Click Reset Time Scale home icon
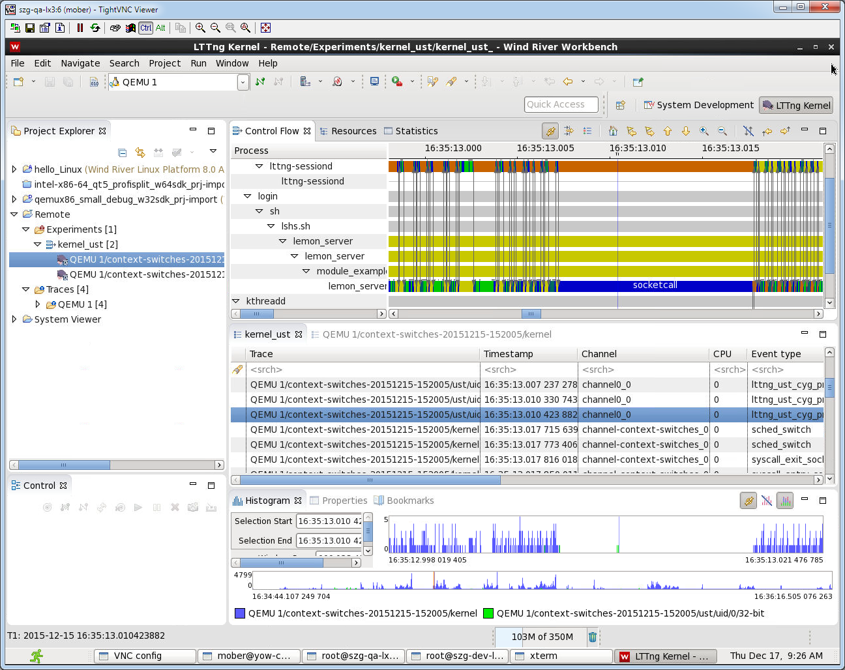 coord(613,131)
